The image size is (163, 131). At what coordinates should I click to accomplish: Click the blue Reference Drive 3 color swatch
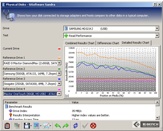click(59, 79)
